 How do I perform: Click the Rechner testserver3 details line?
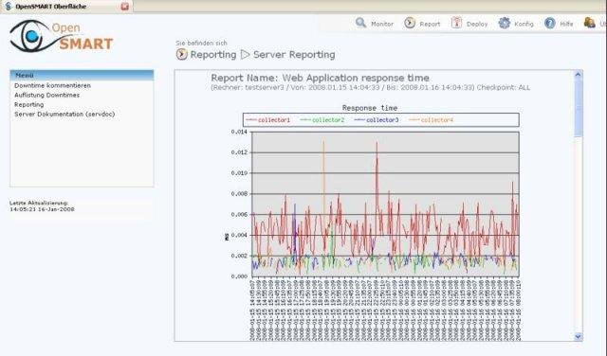tap(371, 88)
